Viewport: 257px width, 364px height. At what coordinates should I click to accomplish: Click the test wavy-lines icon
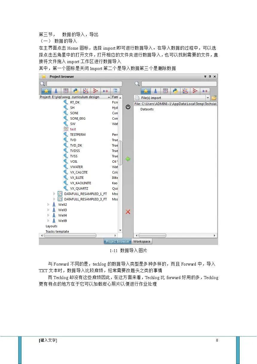click(x=66, y=129)
